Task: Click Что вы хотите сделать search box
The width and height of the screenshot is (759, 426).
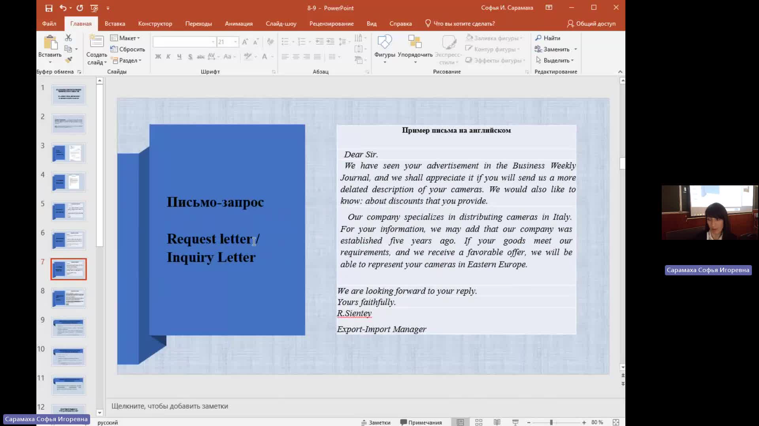Action: point(460,24)
